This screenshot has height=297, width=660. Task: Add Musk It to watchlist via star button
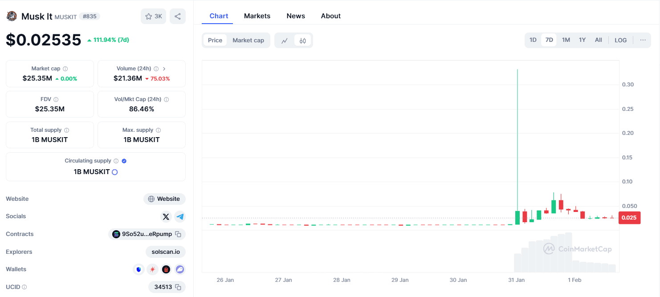[154, 16]
